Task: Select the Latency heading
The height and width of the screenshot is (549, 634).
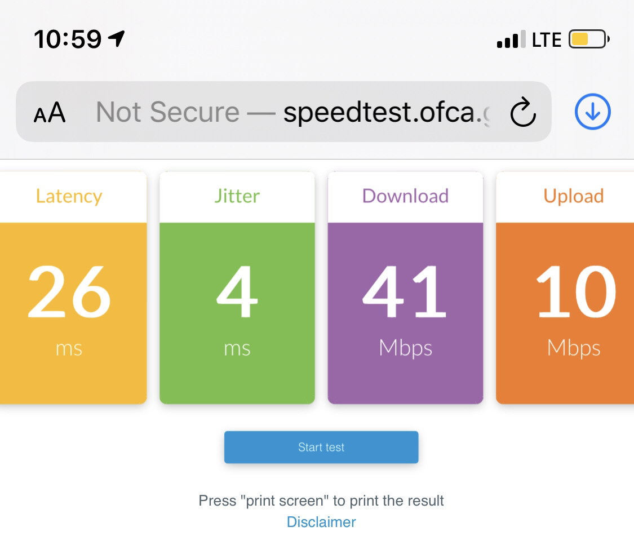Action: coord(69,196)
